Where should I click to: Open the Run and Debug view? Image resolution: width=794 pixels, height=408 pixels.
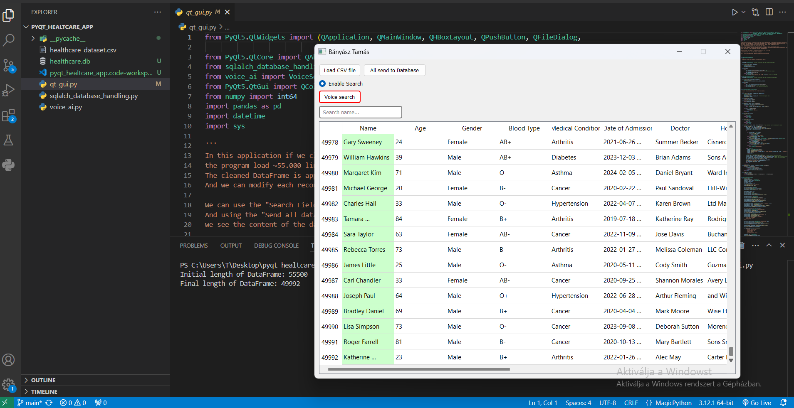tap(8, 90)
